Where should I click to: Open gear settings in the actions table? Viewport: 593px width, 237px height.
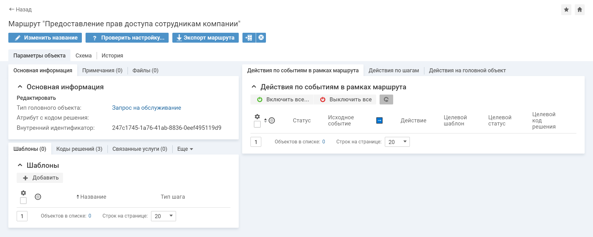click(257, 117)
